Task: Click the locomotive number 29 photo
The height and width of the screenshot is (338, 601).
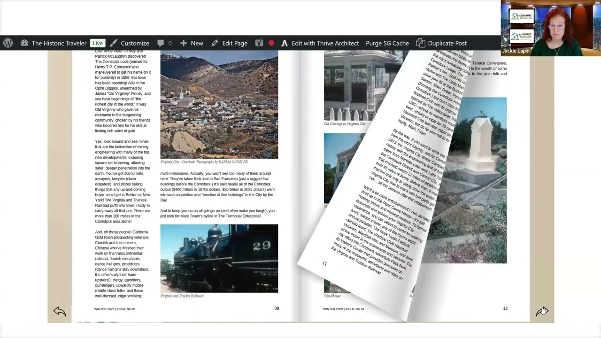Action: [219, 258]
